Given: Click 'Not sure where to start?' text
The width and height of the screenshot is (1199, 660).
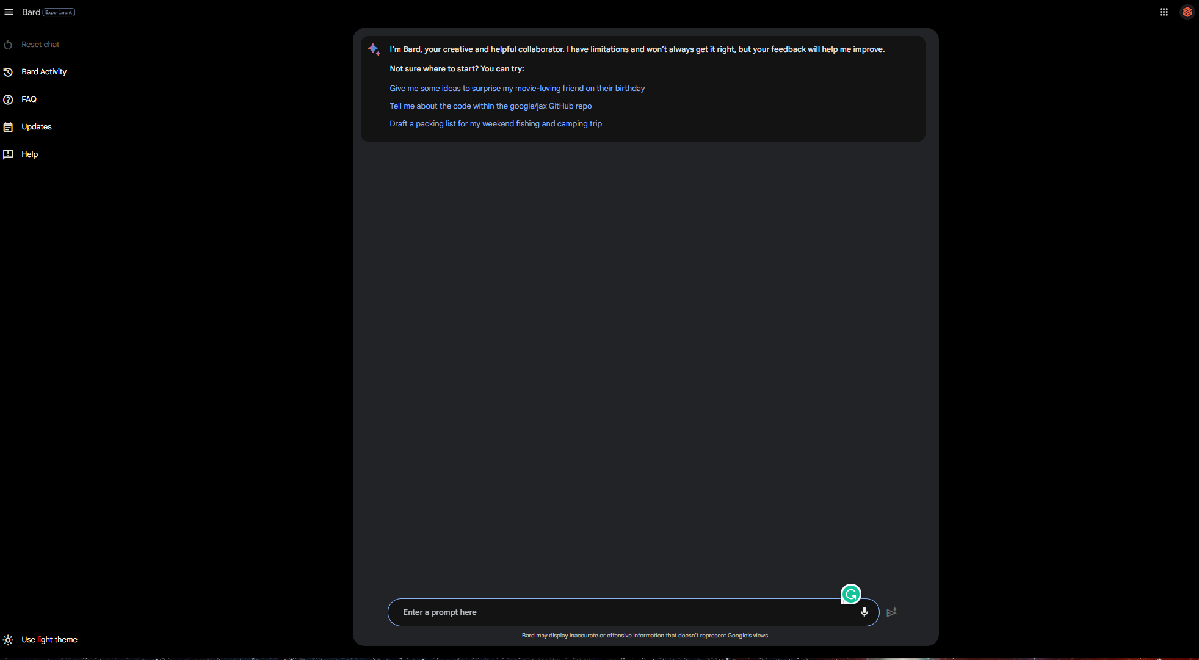Looking at the screenshot, I should click(x=457, y=69).
